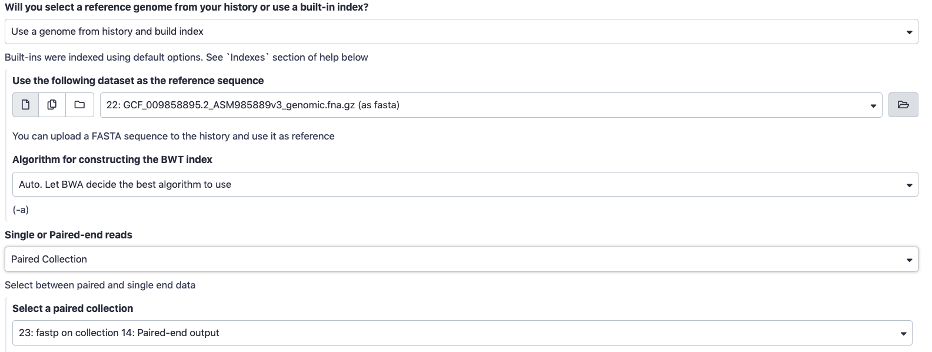Viewport: 932px width, 352px height.
Task: Browse datasets with the open-folder button
Action: tap(903, 105)
